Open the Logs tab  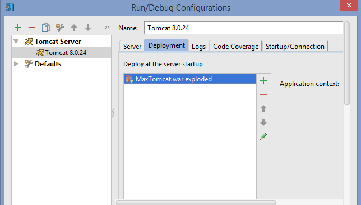click(198, 47)
